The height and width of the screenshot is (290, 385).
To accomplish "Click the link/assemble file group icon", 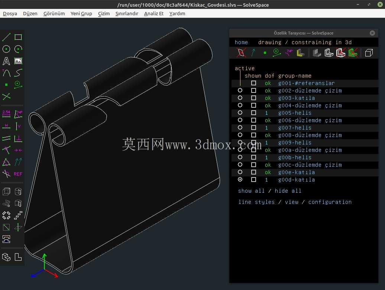I will pyautogui.click(x=6, y=239).
